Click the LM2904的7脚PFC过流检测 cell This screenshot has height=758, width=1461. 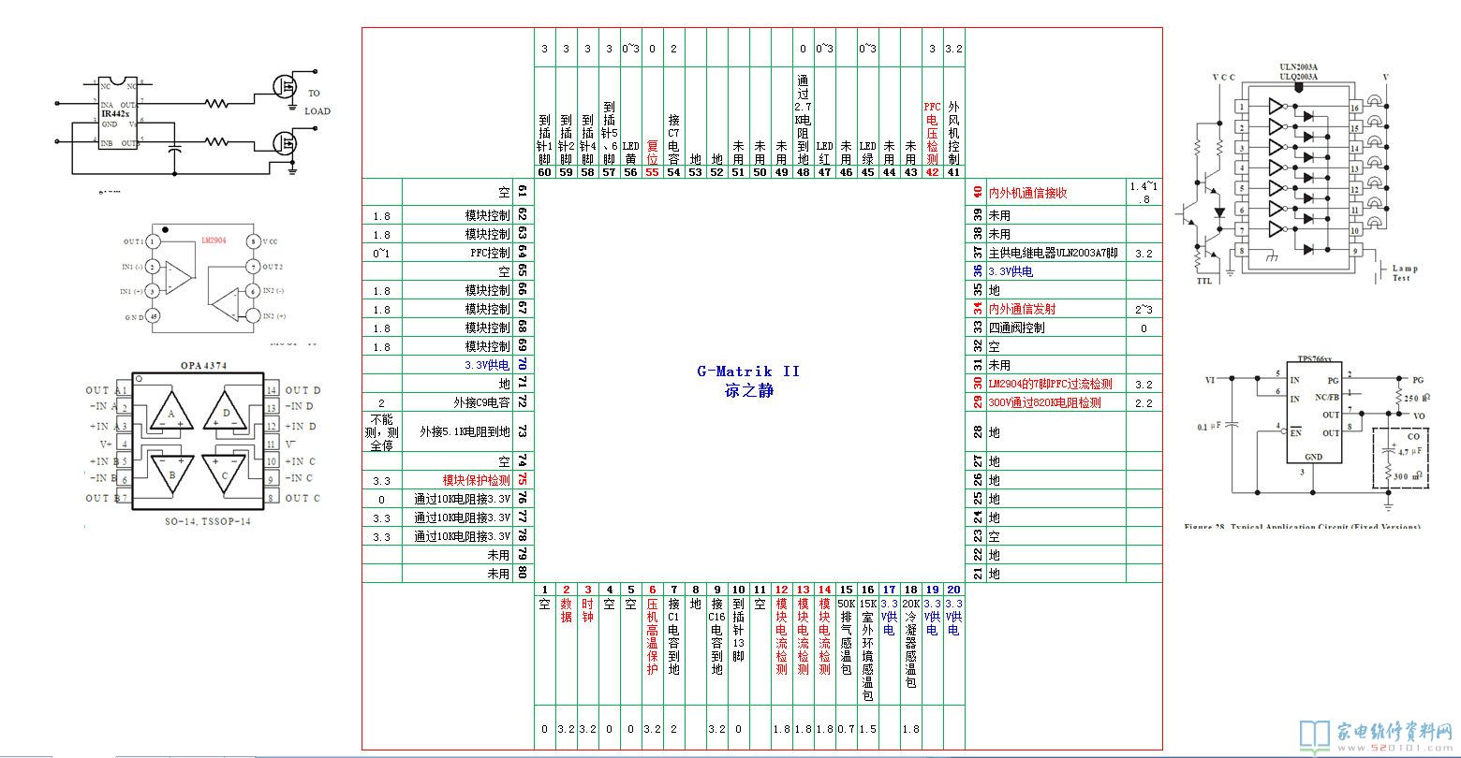click(1055, 384)
